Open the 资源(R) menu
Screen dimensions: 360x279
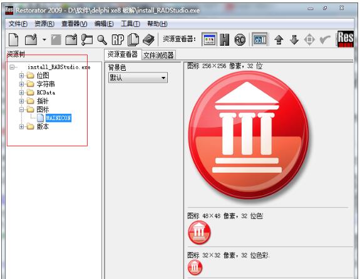tap(44, 24)
